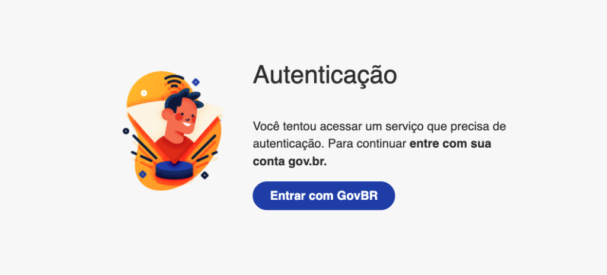Click the dark diagonal lines right of pedestal
Screen dimensions: 607x275
click(x=205, y=148)
